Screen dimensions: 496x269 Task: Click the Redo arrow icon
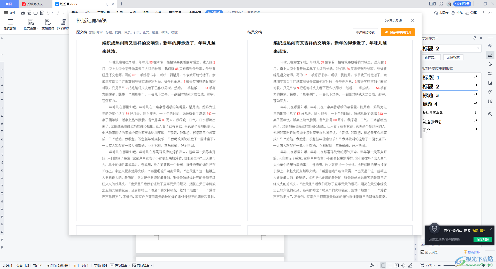(57, 13)
